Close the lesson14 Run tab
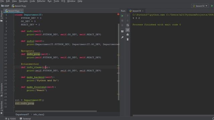 143,11
